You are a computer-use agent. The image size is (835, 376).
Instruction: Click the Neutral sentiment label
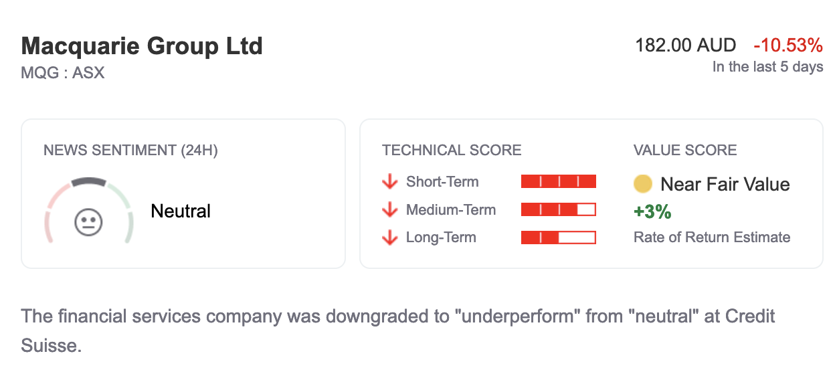pyautogui.click(x=181, y=211)
